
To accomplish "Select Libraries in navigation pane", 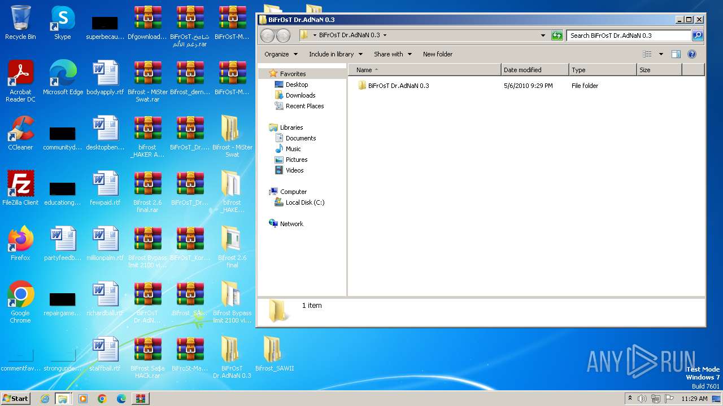I will (x=291, y=127).
